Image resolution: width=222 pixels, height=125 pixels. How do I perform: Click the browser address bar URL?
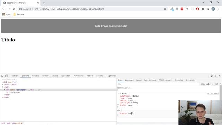(x=69, y=9)
